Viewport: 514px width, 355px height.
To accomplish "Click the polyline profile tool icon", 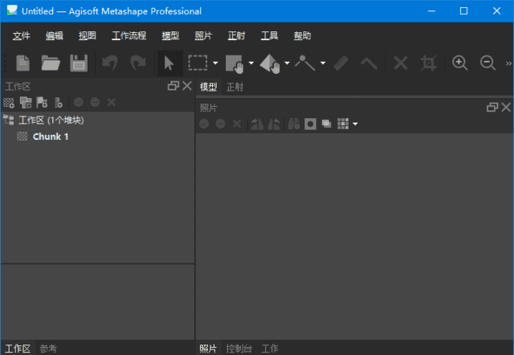I will [369, 63].
